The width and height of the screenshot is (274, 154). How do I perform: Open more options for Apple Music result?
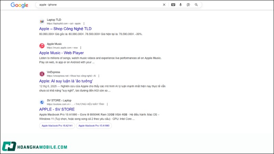point(81,48)
